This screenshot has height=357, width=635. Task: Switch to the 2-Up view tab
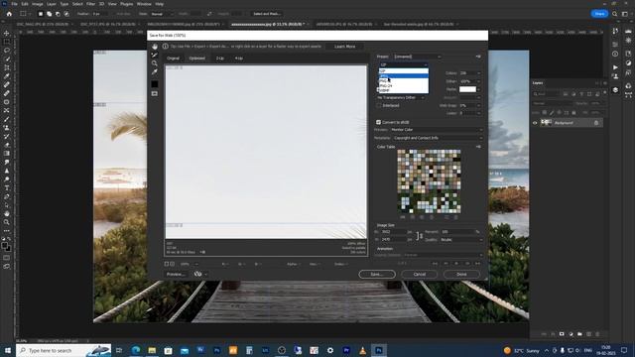pyautogui.click(x=220, y=59)
